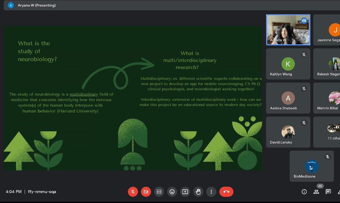This screenshot has height=203, width=340.
Task: Click the present screen icon
Action: click(185, 192)
